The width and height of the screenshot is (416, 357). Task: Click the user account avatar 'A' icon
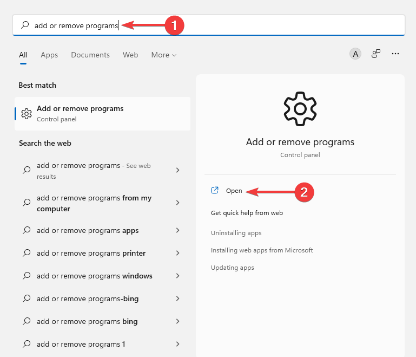tap(355, 54)
